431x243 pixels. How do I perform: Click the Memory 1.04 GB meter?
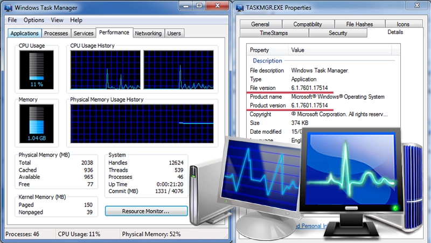click(x=37, y=124)
